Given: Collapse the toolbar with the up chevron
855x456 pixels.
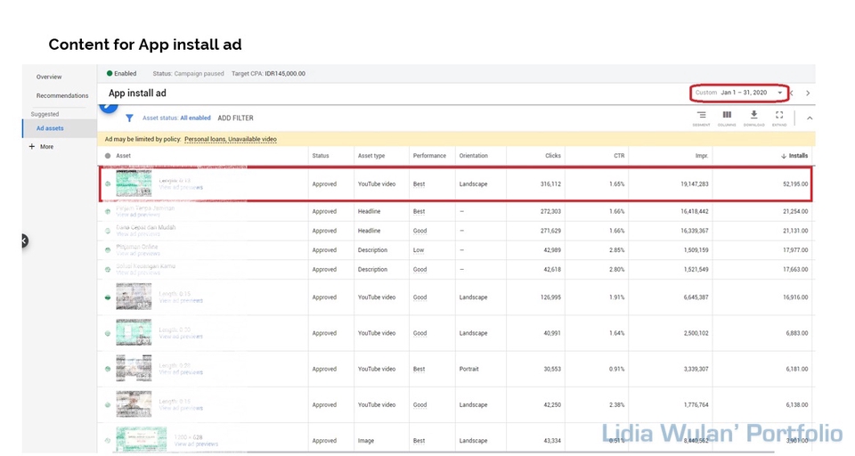Looking at the screenshot, I should tap(810, 118).
